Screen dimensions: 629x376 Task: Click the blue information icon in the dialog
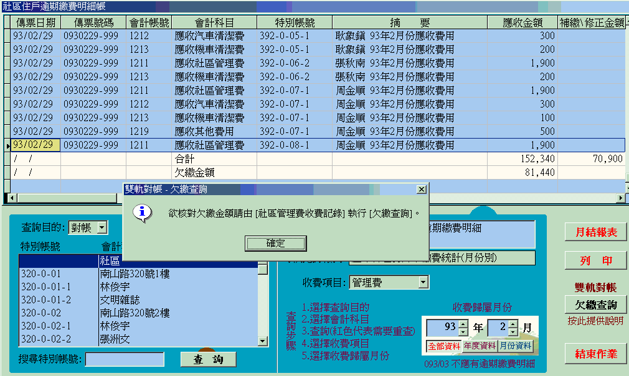click(142, 213)
